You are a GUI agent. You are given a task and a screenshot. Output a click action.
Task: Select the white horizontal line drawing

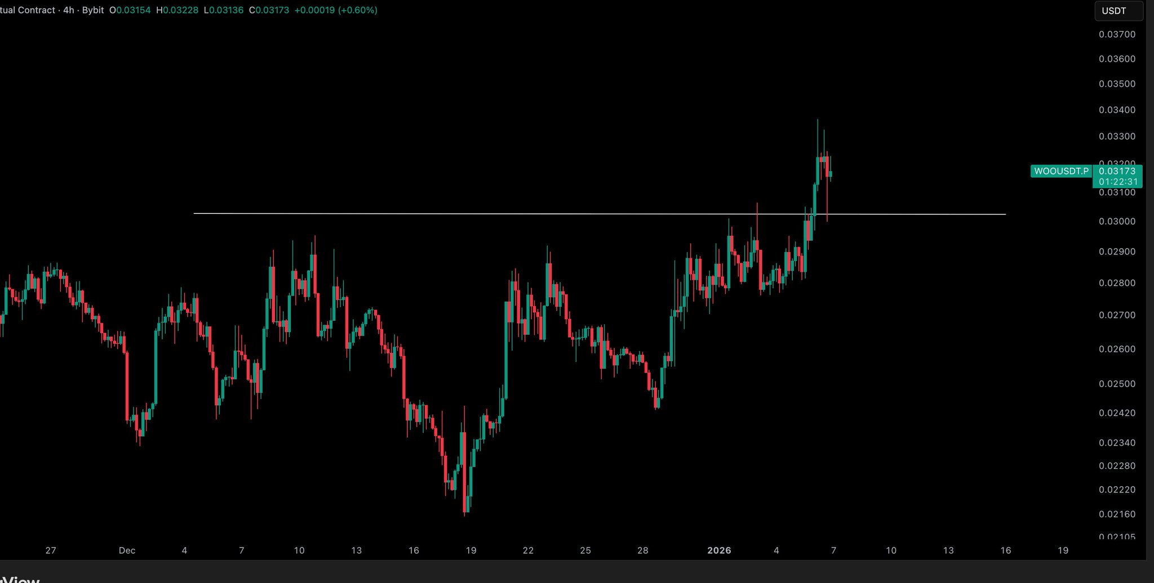point(600,214)
